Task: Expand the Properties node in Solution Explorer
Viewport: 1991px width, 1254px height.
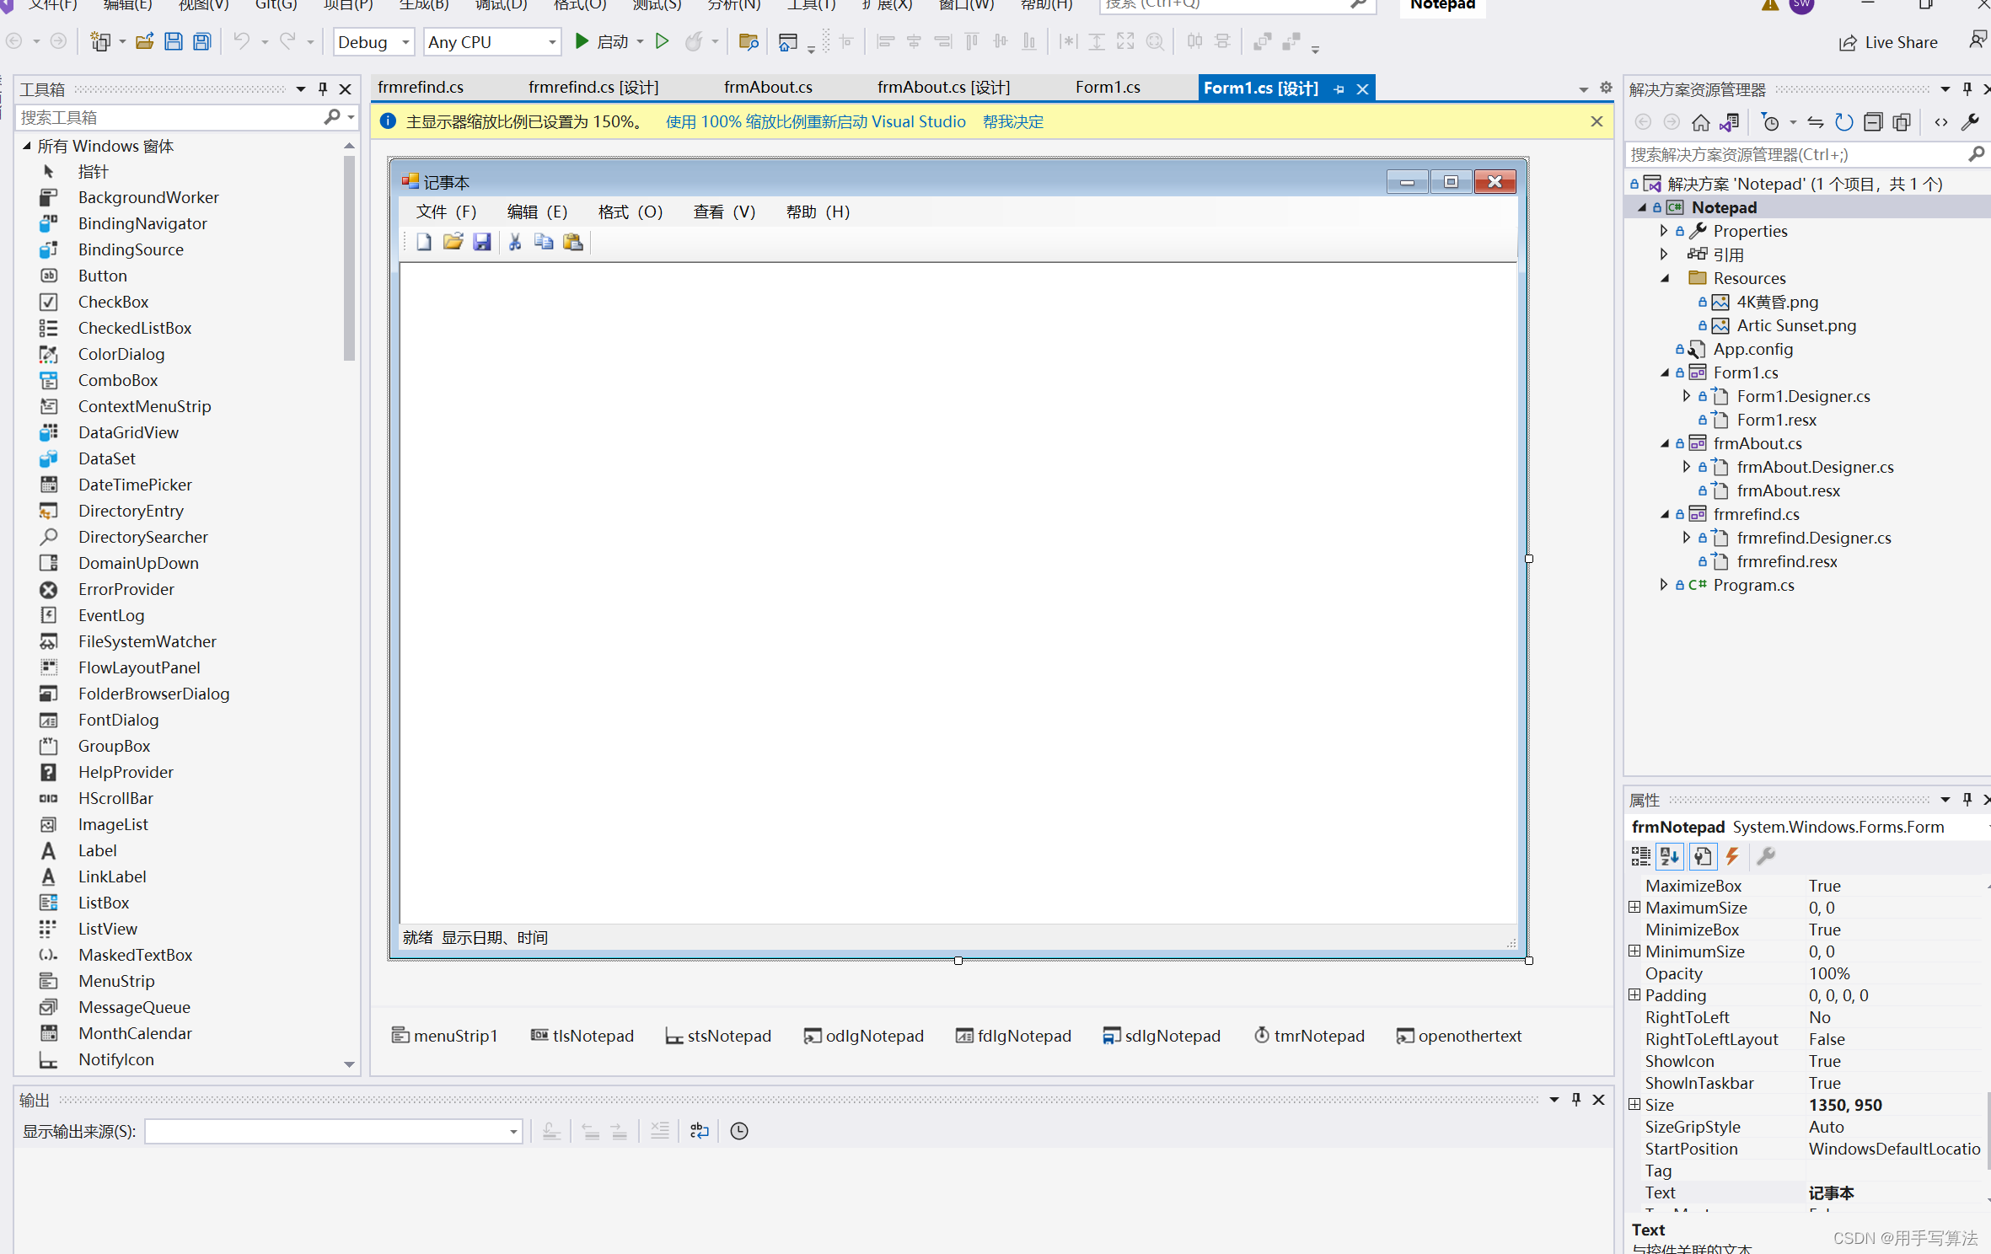Action: click(x=1663, y=230)
